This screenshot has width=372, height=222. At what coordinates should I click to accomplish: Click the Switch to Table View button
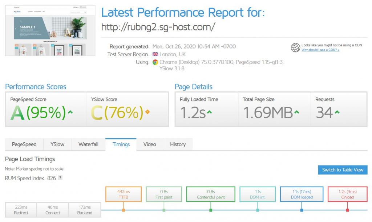[342, 170]
